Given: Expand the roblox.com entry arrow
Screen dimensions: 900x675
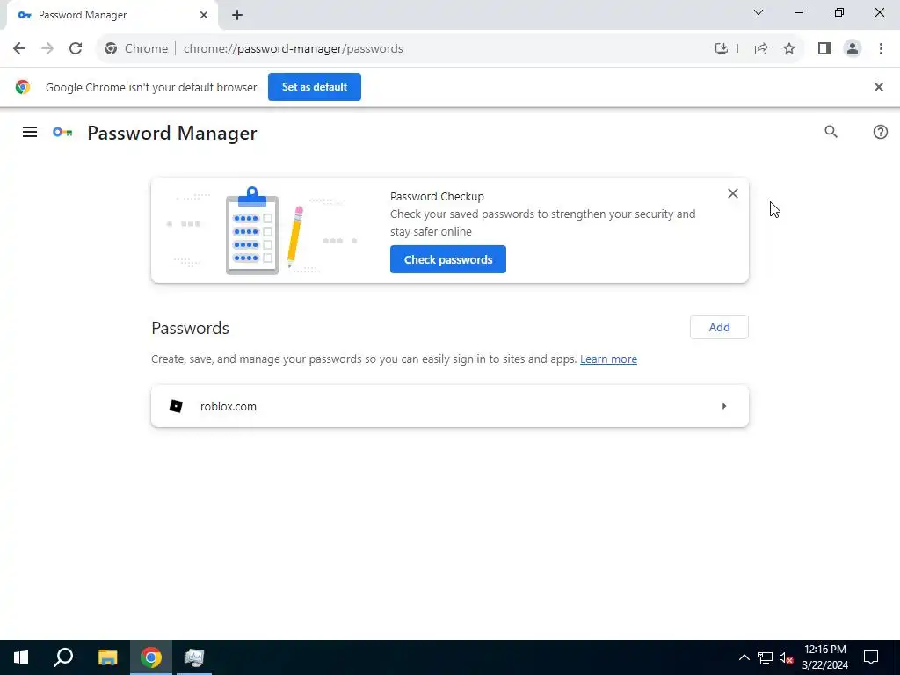Looking at the screenshot, I should (724, 406).
